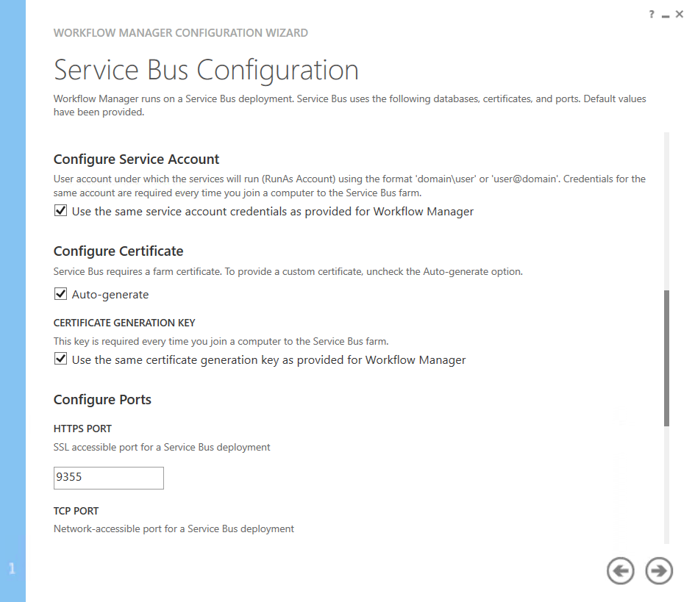The height and width of the screenshot is (602, 695).
Task: Uncheck same certificate generation key checkbox
Action: [60, 359]
